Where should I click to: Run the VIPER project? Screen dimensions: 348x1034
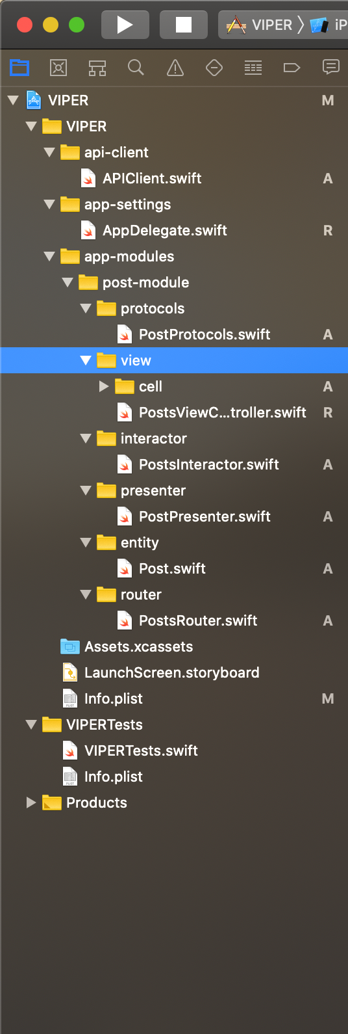point(125,25)
